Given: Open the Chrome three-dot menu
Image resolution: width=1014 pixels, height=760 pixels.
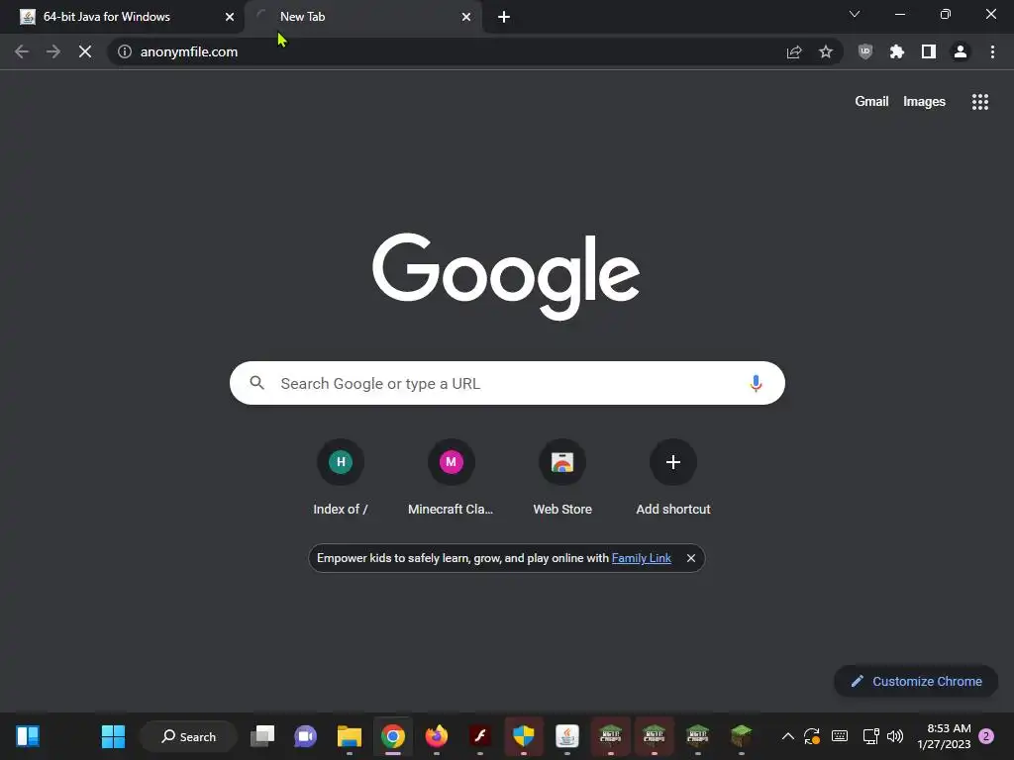Looking at the screenshot, I should pyautogui.click(x=992, y=51).
